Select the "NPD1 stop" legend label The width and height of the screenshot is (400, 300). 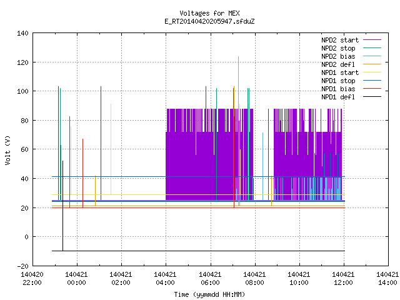click(338, 81)
